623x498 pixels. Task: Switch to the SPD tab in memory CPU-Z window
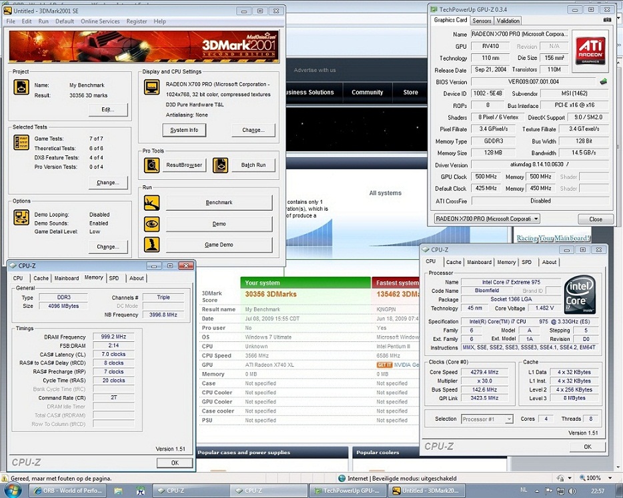114,278
